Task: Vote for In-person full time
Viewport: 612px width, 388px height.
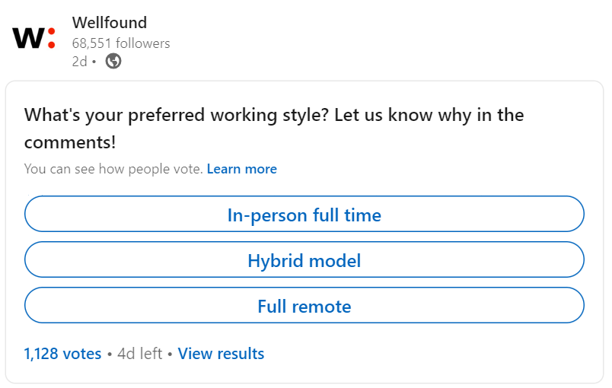Action: click(304, 215)
